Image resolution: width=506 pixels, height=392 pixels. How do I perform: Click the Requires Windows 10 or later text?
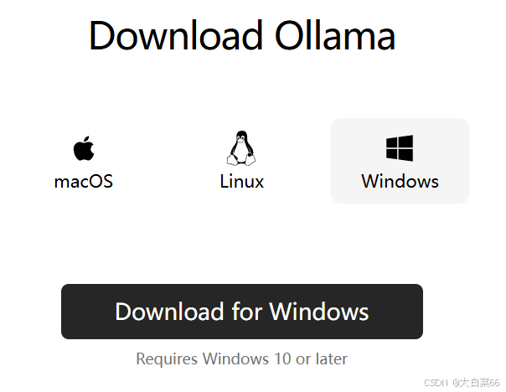[242, 358]
